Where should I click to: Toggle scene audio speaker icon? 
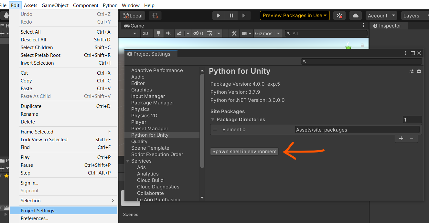click(x=168, y=33)
